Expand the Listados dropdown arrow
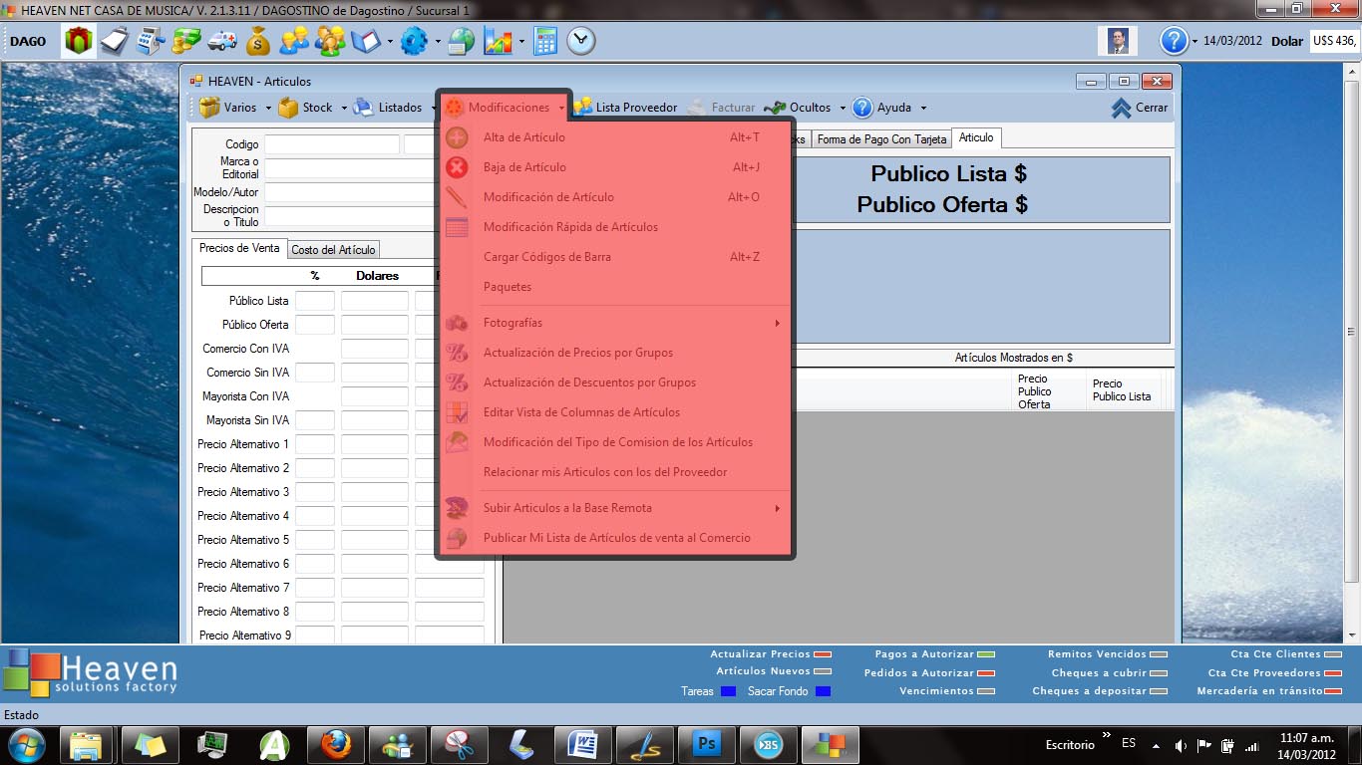1362x765 pixels. (434, 108)
